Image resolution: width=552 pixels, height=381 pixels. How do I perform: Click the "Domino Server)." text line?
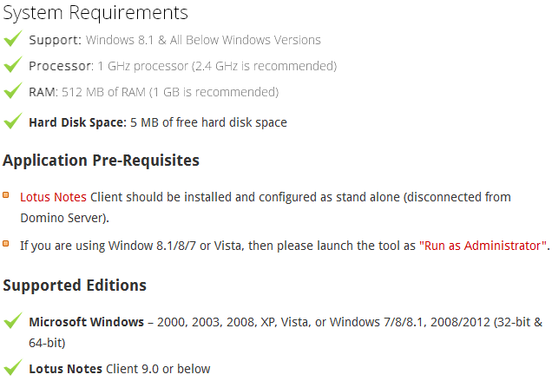[x=65, y=218]
